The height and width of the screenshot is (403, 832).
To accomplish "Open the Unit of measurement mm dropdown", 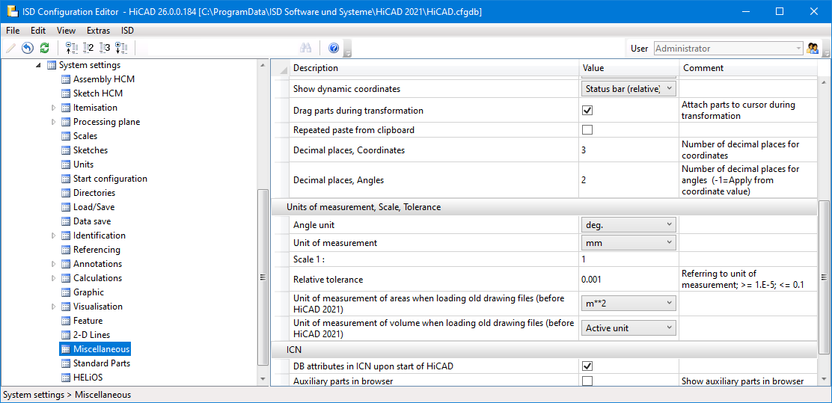I will point(628,243).
